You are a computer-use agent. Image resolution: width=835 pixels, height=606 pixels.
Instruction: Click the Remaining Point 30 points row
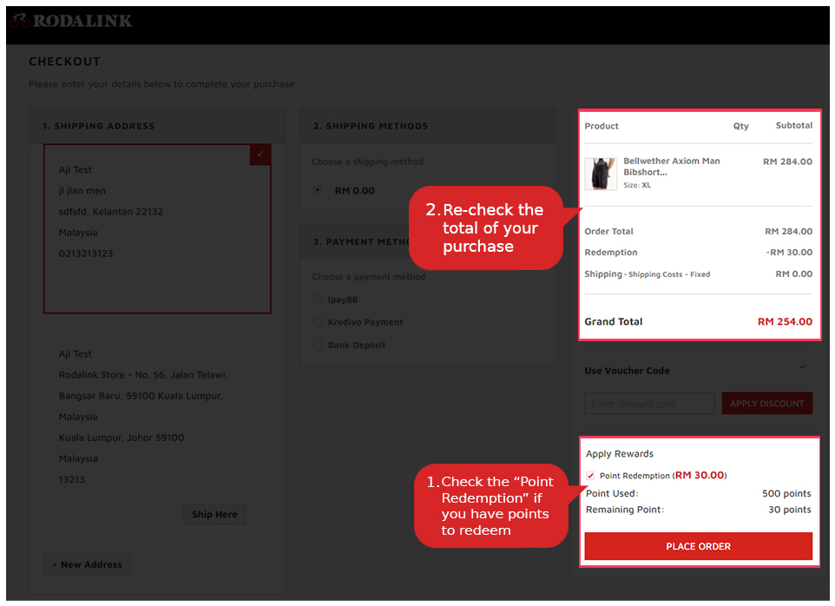click(x=699, y=510)
